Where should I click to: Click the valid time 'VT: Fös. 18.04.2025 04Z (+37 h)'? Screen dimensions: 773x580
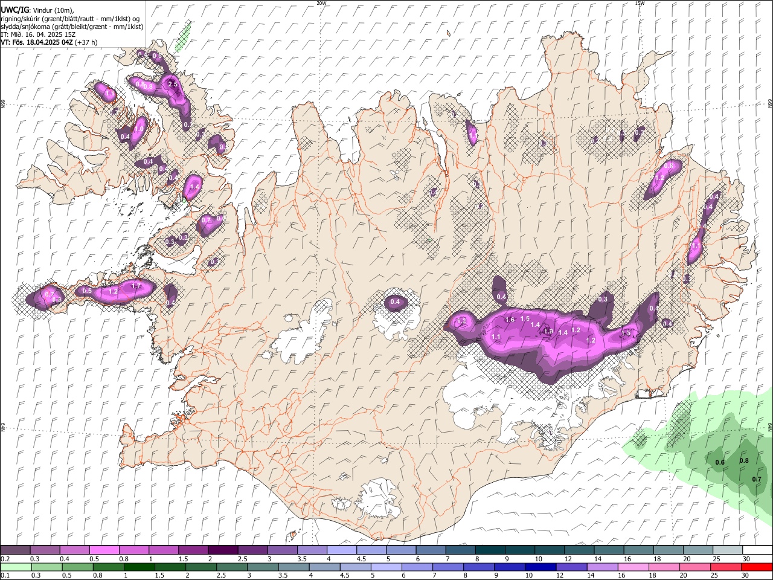(49, 42)
